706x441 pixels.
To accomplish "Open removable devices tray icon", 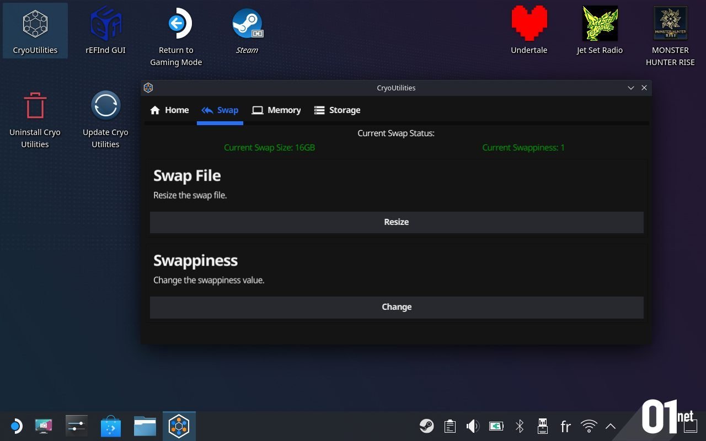I will pyautogui.click(x=542, y=426).
